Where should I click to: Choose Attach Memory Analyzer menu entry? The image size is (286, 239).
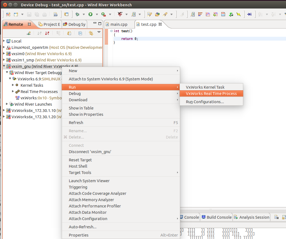click(121, 200)
